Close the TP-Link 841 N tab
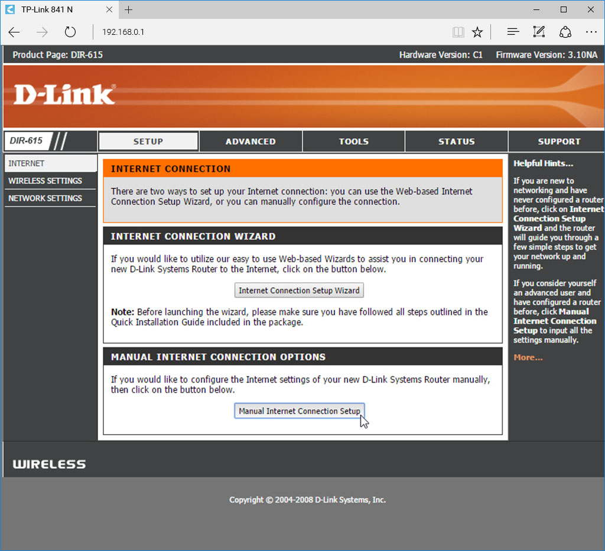Image resolution: width=605 pixels, height=551 pixels. (x=109, y=9)
